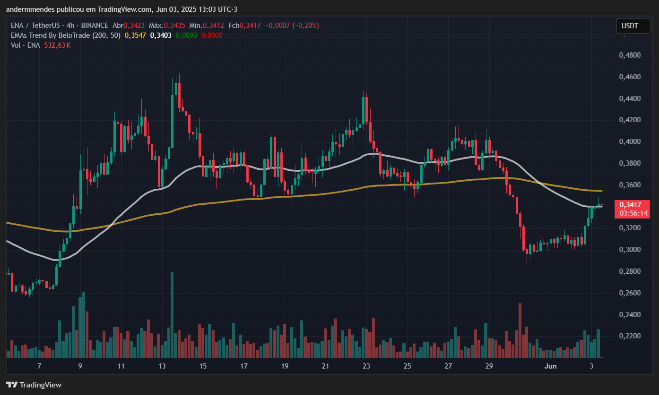Image resolution: width=659 pixels, height=395 pixels.
Task: Click the date label 13 on time axis
Action: pos(162,366)
